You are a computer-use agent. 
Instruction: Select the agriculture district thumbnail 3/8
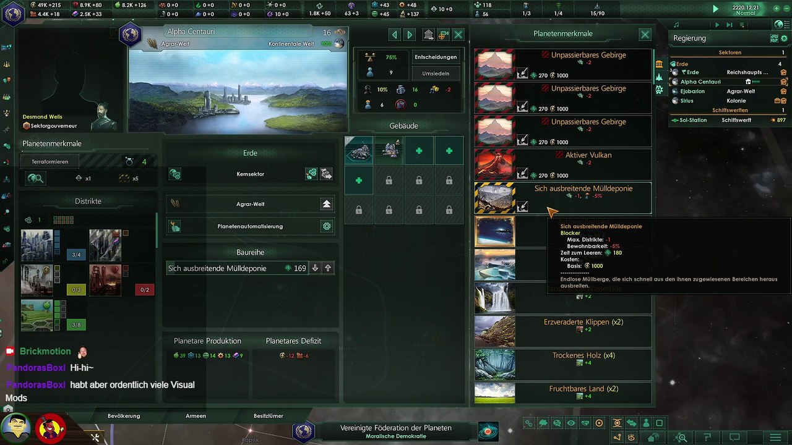[37, 315]
